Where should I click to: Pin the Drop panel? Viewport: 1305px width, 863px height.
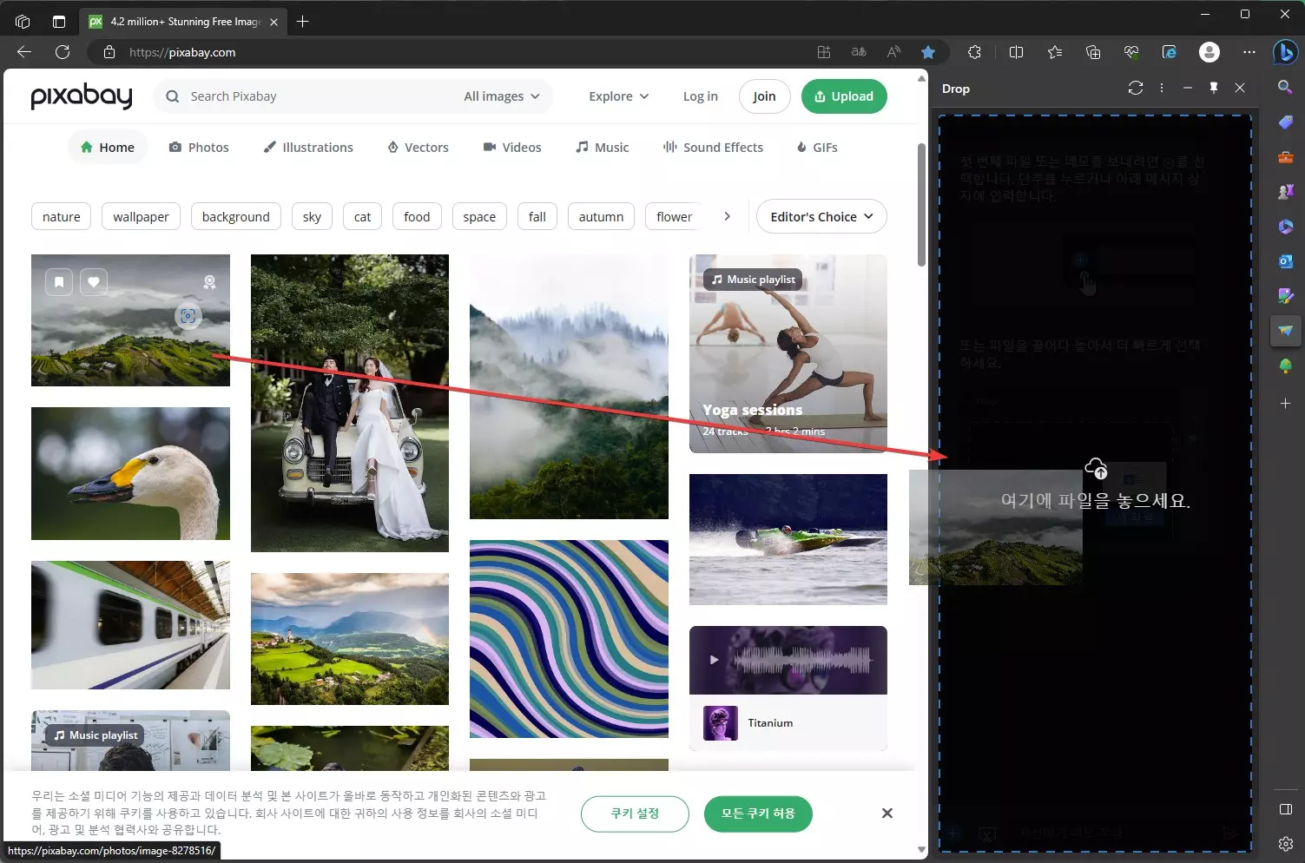pyautogui.click(x=1214, y=88)
